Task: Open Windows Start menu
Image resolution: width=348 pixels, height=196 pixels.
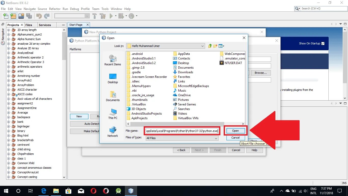Action: (x=6, y=191)
